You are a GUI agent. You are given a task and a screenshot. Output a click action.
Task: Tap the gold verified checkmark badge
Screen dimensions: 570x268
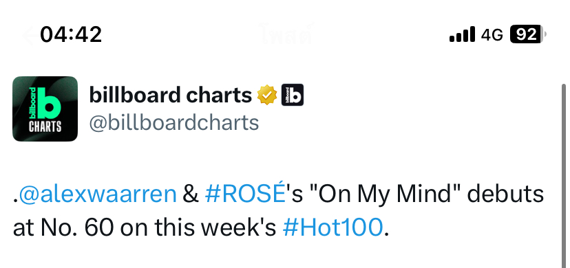click(267, 95)
